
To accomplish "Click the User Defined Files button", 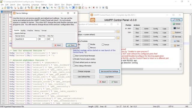I will 84,77.
